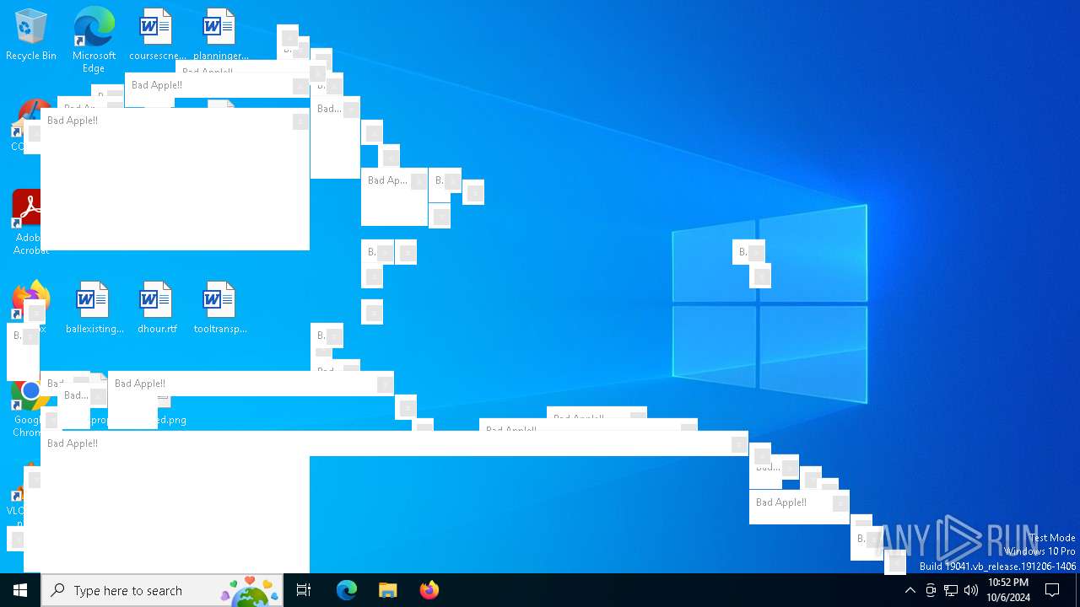Open the Recycle Bin desktop icon

pos(31,35)
